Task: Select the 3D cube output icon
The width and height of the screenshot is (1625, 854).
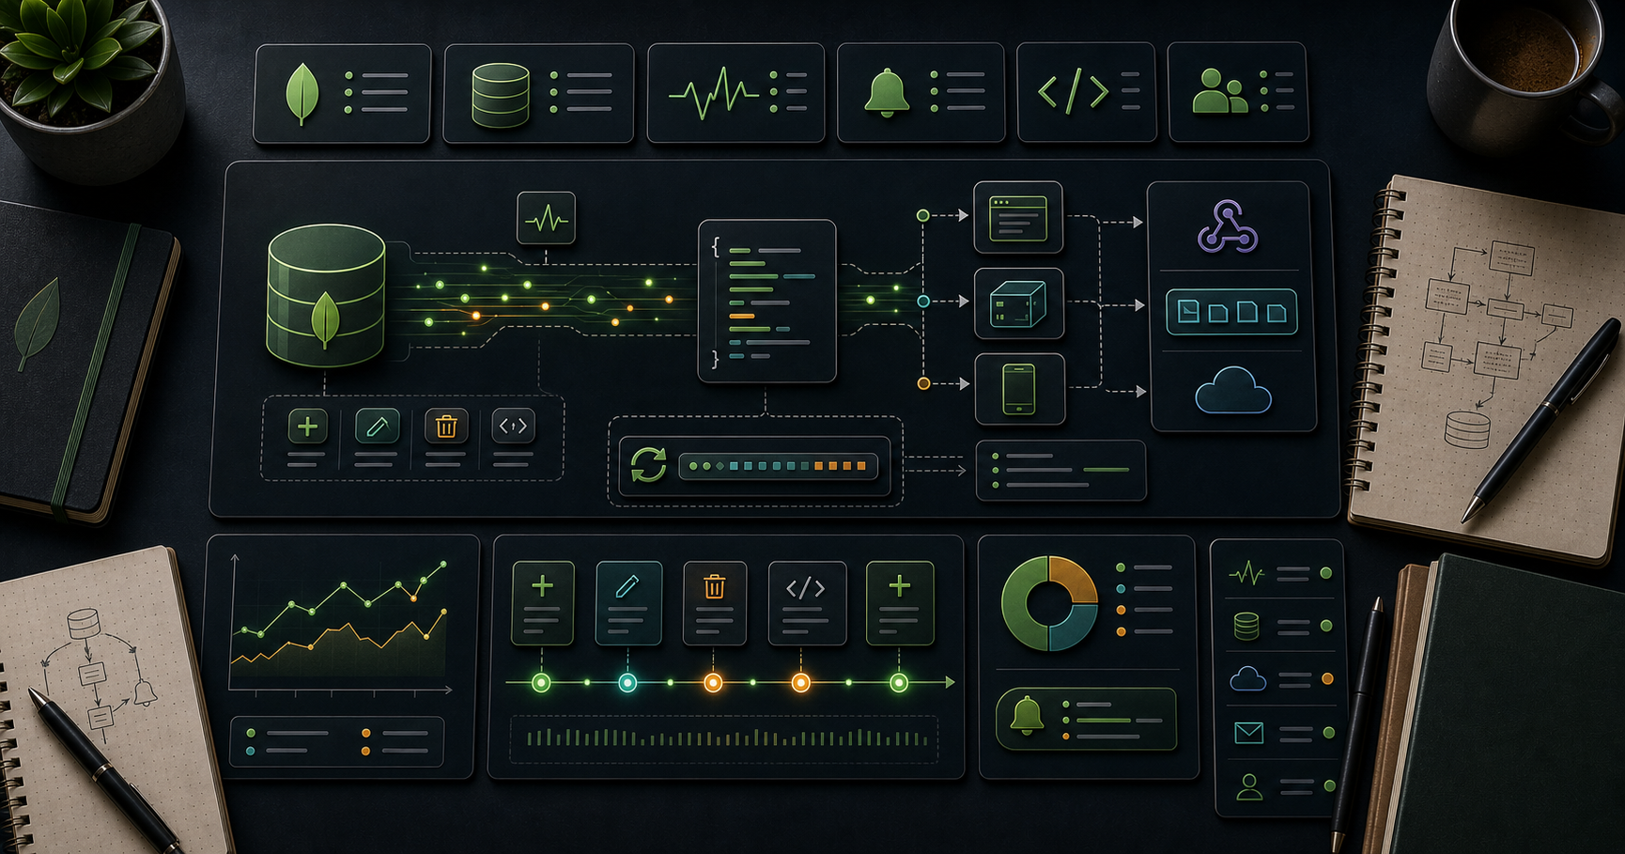Action: 1018,303
